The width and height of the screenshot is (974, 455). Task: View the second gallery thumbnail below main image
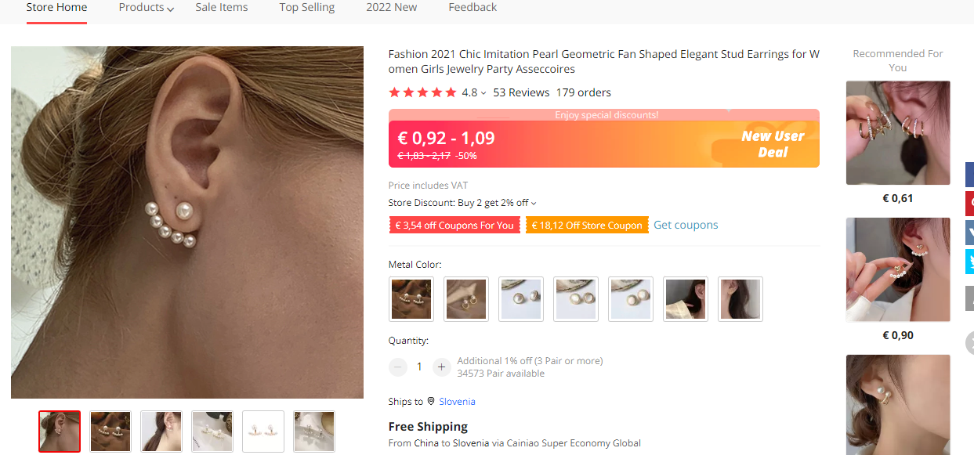coord(110,432)
